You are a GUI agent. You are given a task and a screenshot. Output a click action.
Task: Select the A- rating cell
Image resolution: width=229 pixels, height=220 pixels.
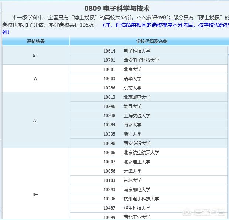pos(35,120)
